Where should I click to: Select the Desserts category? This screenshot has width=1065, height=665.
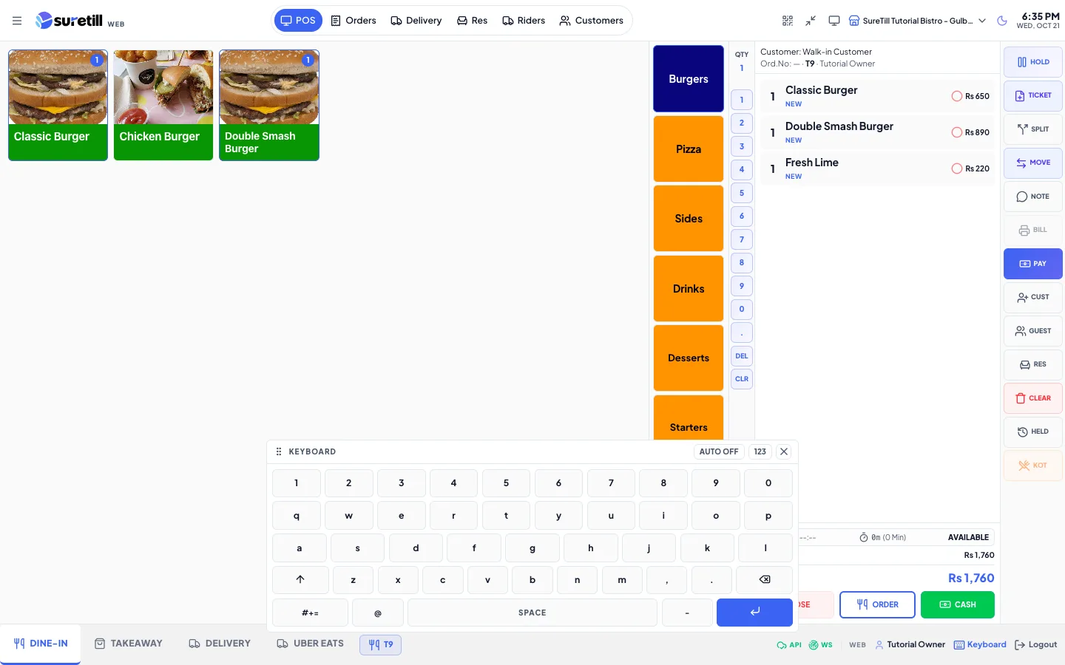click(689, 358)
